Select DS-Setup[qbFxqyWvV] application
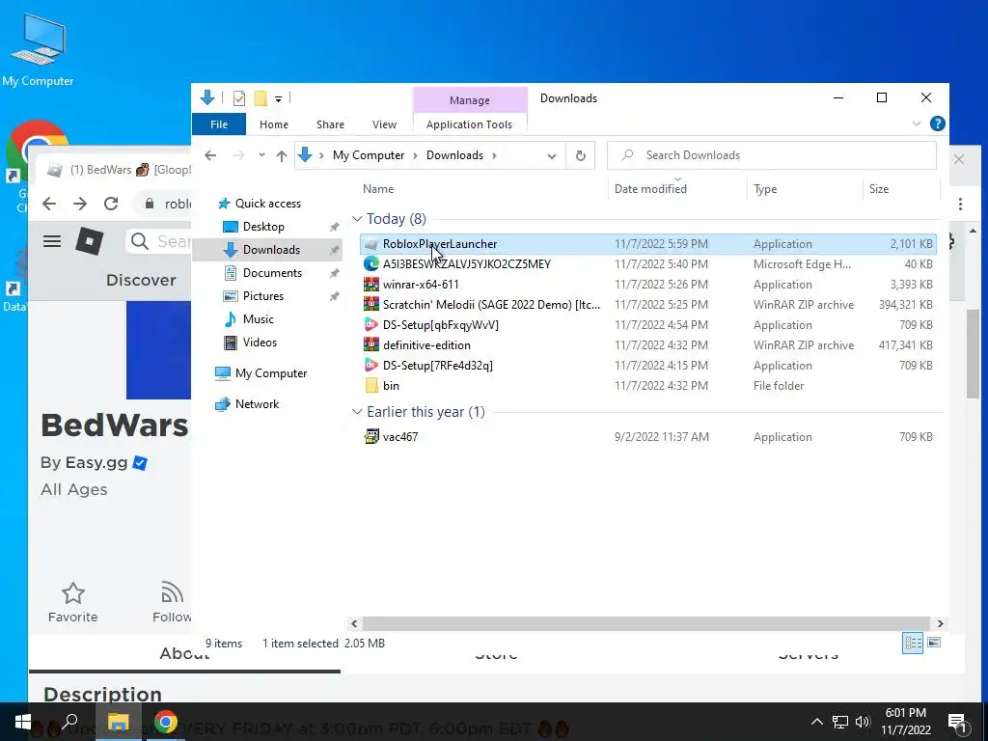The width and height of the screenshot is (988, 741). [648, 324]
